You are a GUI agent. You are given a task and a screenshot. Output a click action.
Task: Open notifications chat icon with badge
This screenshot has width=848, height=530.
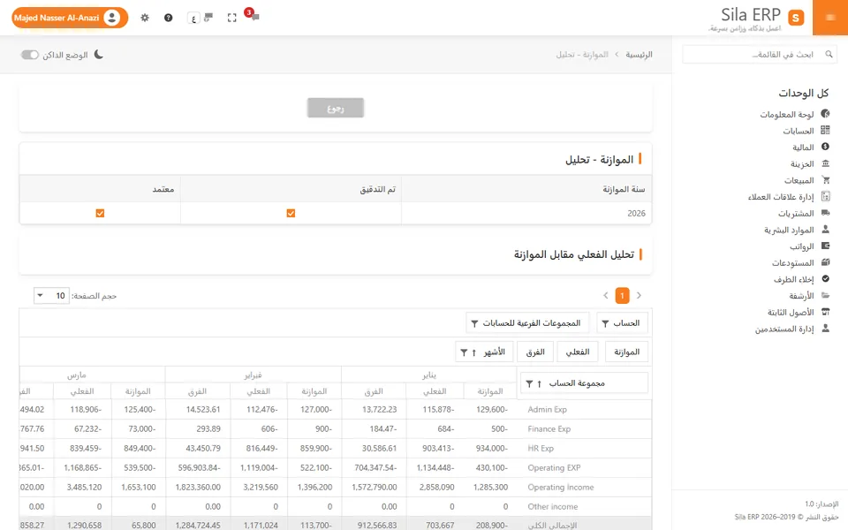253,16
